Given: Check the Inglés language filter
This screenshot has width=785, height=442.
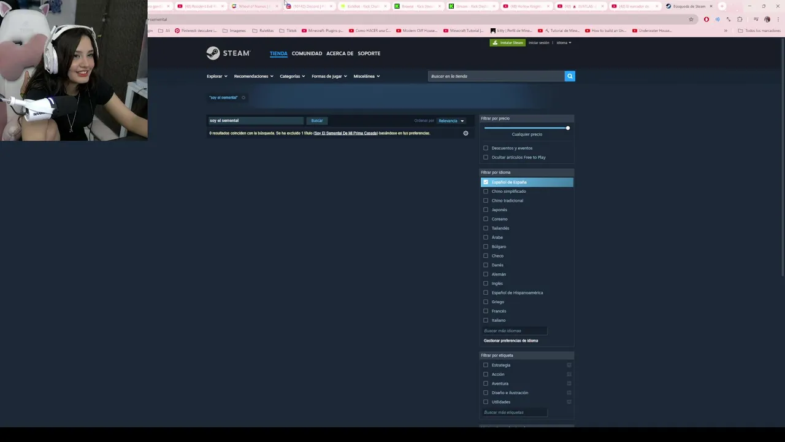Looking at the screenshot, I should (x=486, y=284).
